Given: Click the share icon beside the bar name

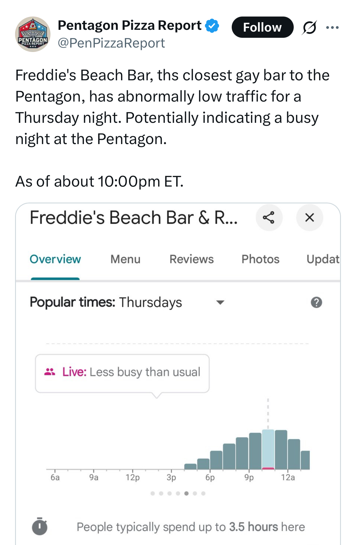Looking at the screenshot, I should tap(269, 218).
